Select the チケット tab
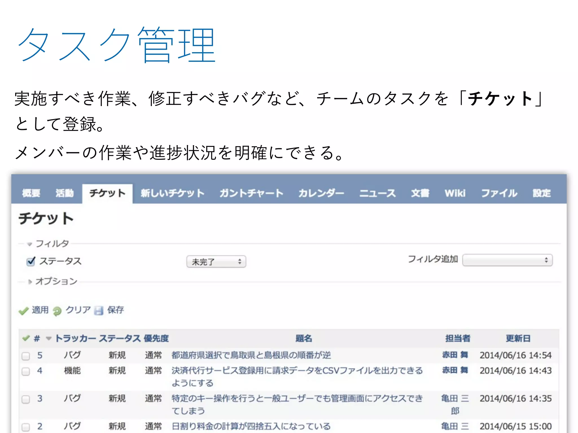The height and width of the screenshot is (433, 578). (x=107, y=193)
